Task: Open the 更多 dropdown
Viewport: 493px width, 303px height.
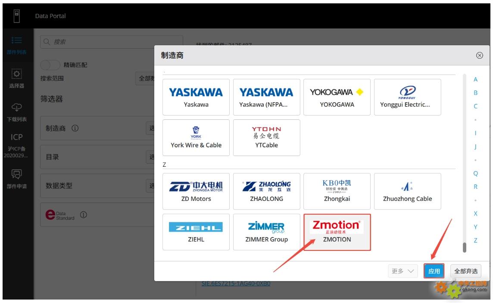Action: [x=403, y=271]
